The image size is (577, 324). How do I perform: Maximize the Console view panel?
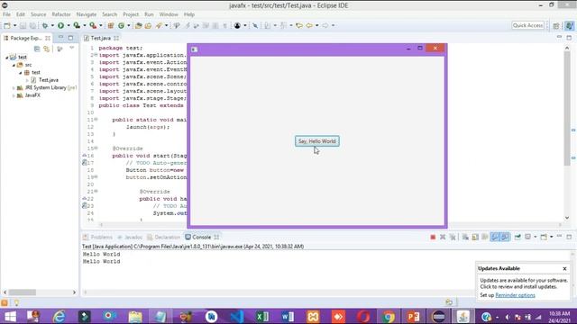569,237
